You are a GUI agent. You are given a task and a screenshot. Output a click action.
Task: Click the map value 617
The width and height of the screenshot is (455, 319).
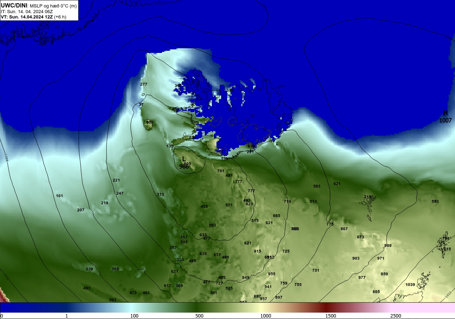coord(167,286)
